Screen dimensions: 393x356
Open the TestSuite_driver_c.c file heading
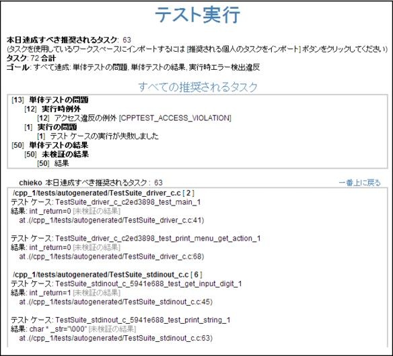pyautogui.click(x=104, y=193)
